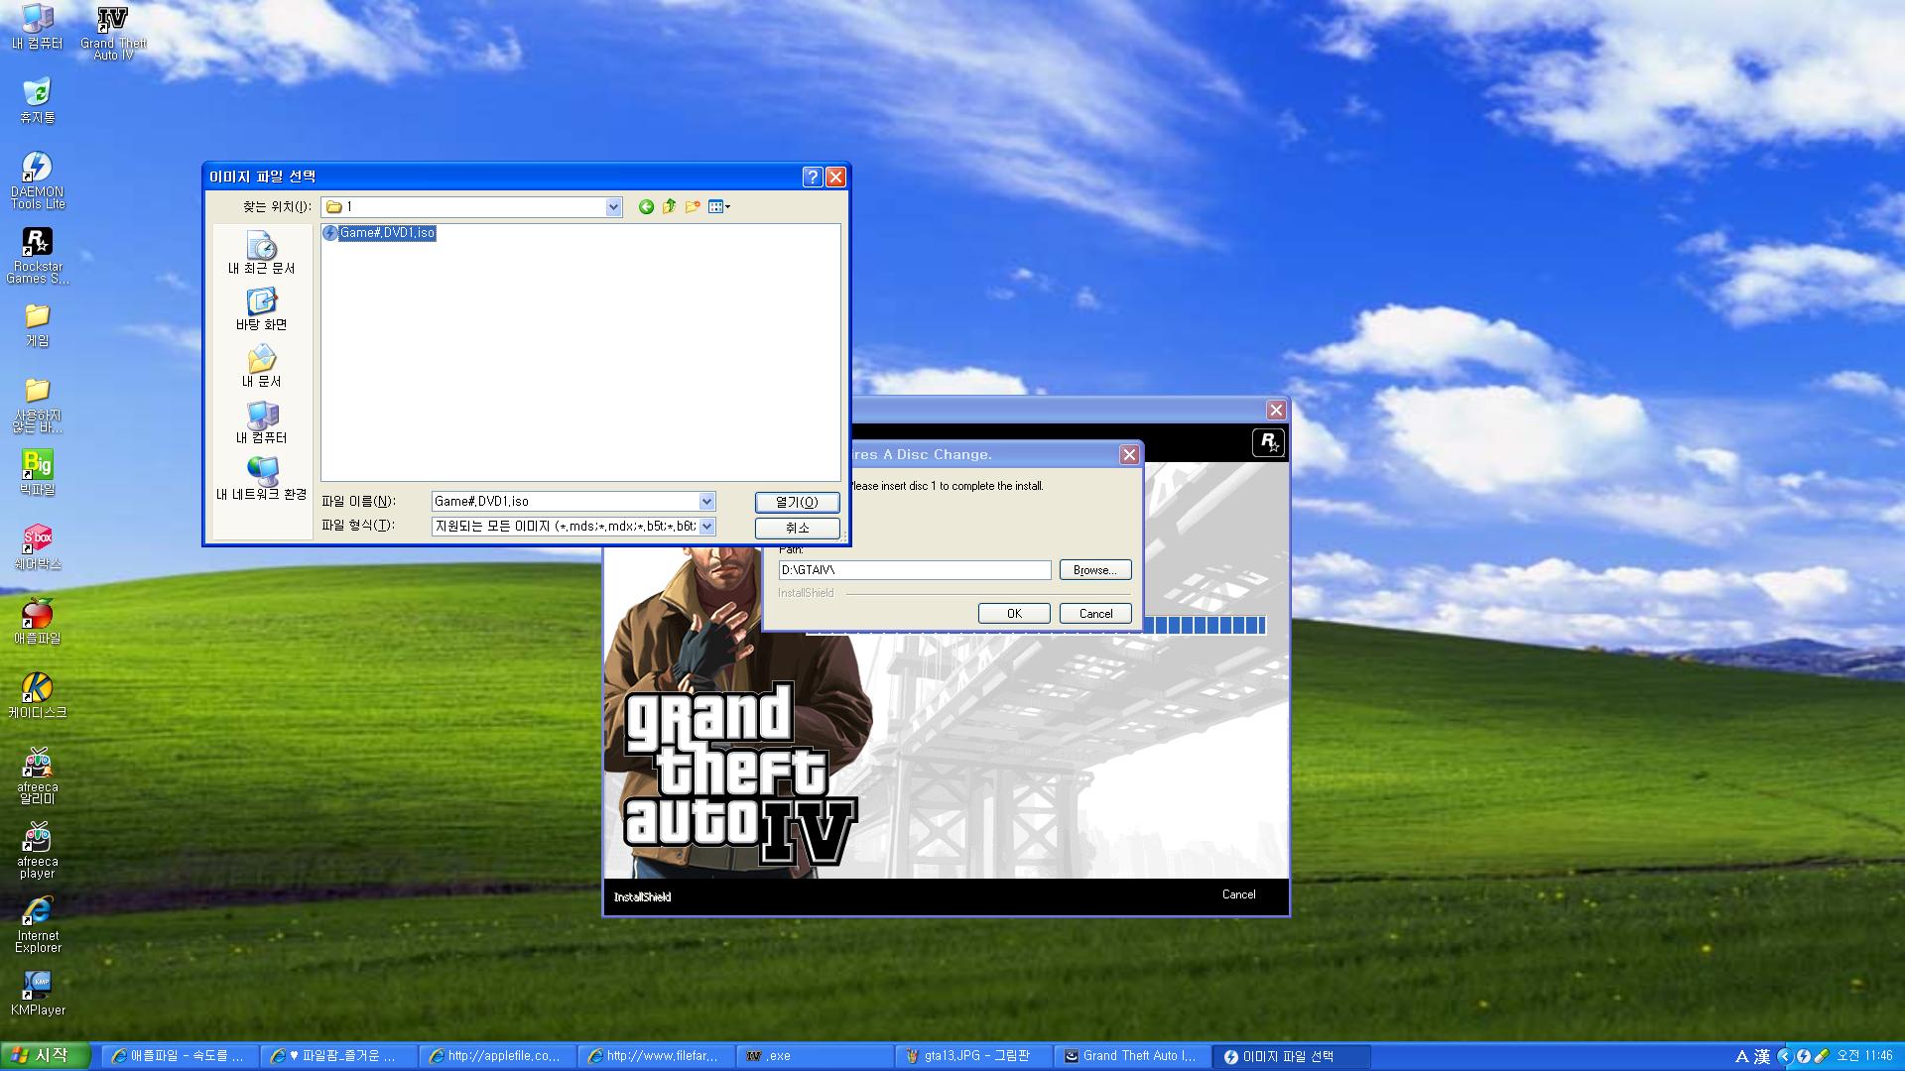
Task: Click help question mark in file dialog title bar
Action: (x=812, y=177)
